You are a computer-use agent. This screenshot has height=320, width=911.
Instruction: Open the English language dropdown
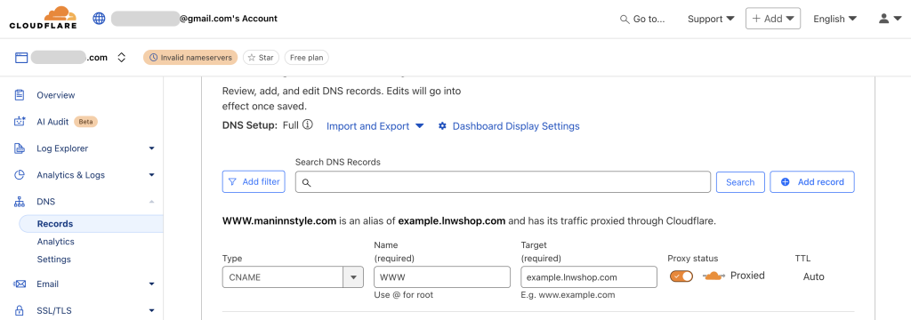point(834,19)
